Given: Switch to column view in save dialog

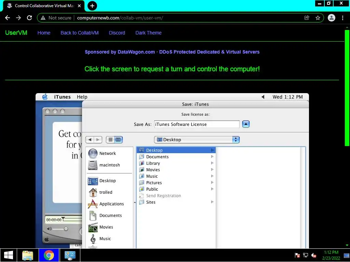Looking at the screenshot, I should click(118, 140).
